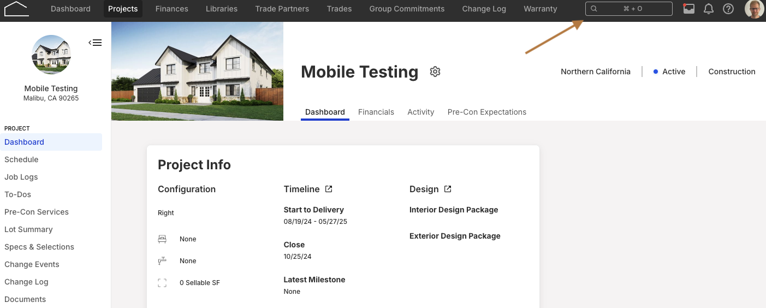
Task: Click the Design section heading
Action: click(x=424, y=189)
